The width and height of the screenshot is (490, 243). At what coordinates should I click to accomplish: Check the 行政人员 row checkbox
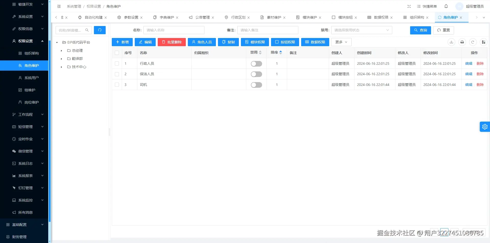click(x=117, y=63)
